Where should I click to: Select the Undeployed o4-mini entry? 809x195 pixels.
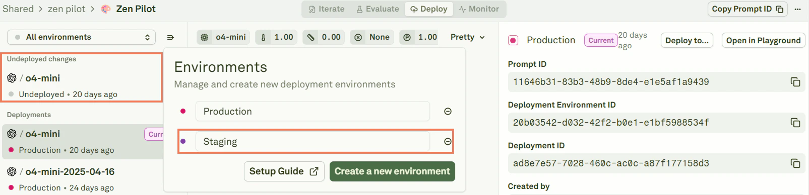coord(82,85)
